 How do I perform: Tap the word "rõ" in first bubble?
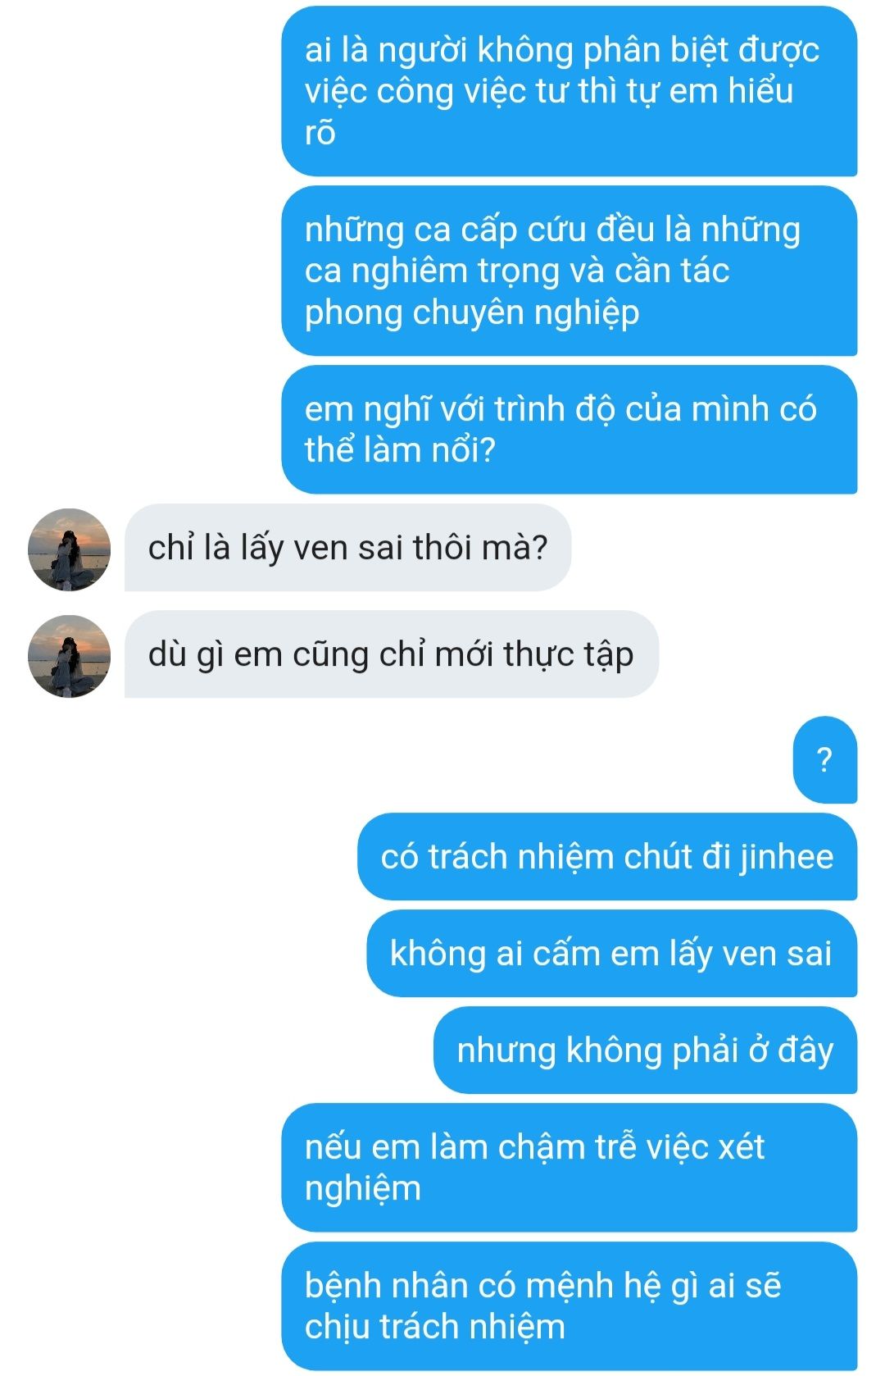click(x=320, y=134)
